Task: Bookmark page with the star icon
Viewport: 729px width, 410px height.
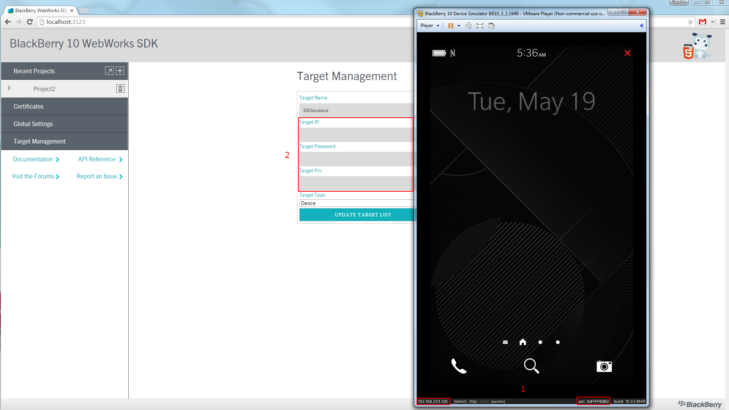Action: click(690, 22)
